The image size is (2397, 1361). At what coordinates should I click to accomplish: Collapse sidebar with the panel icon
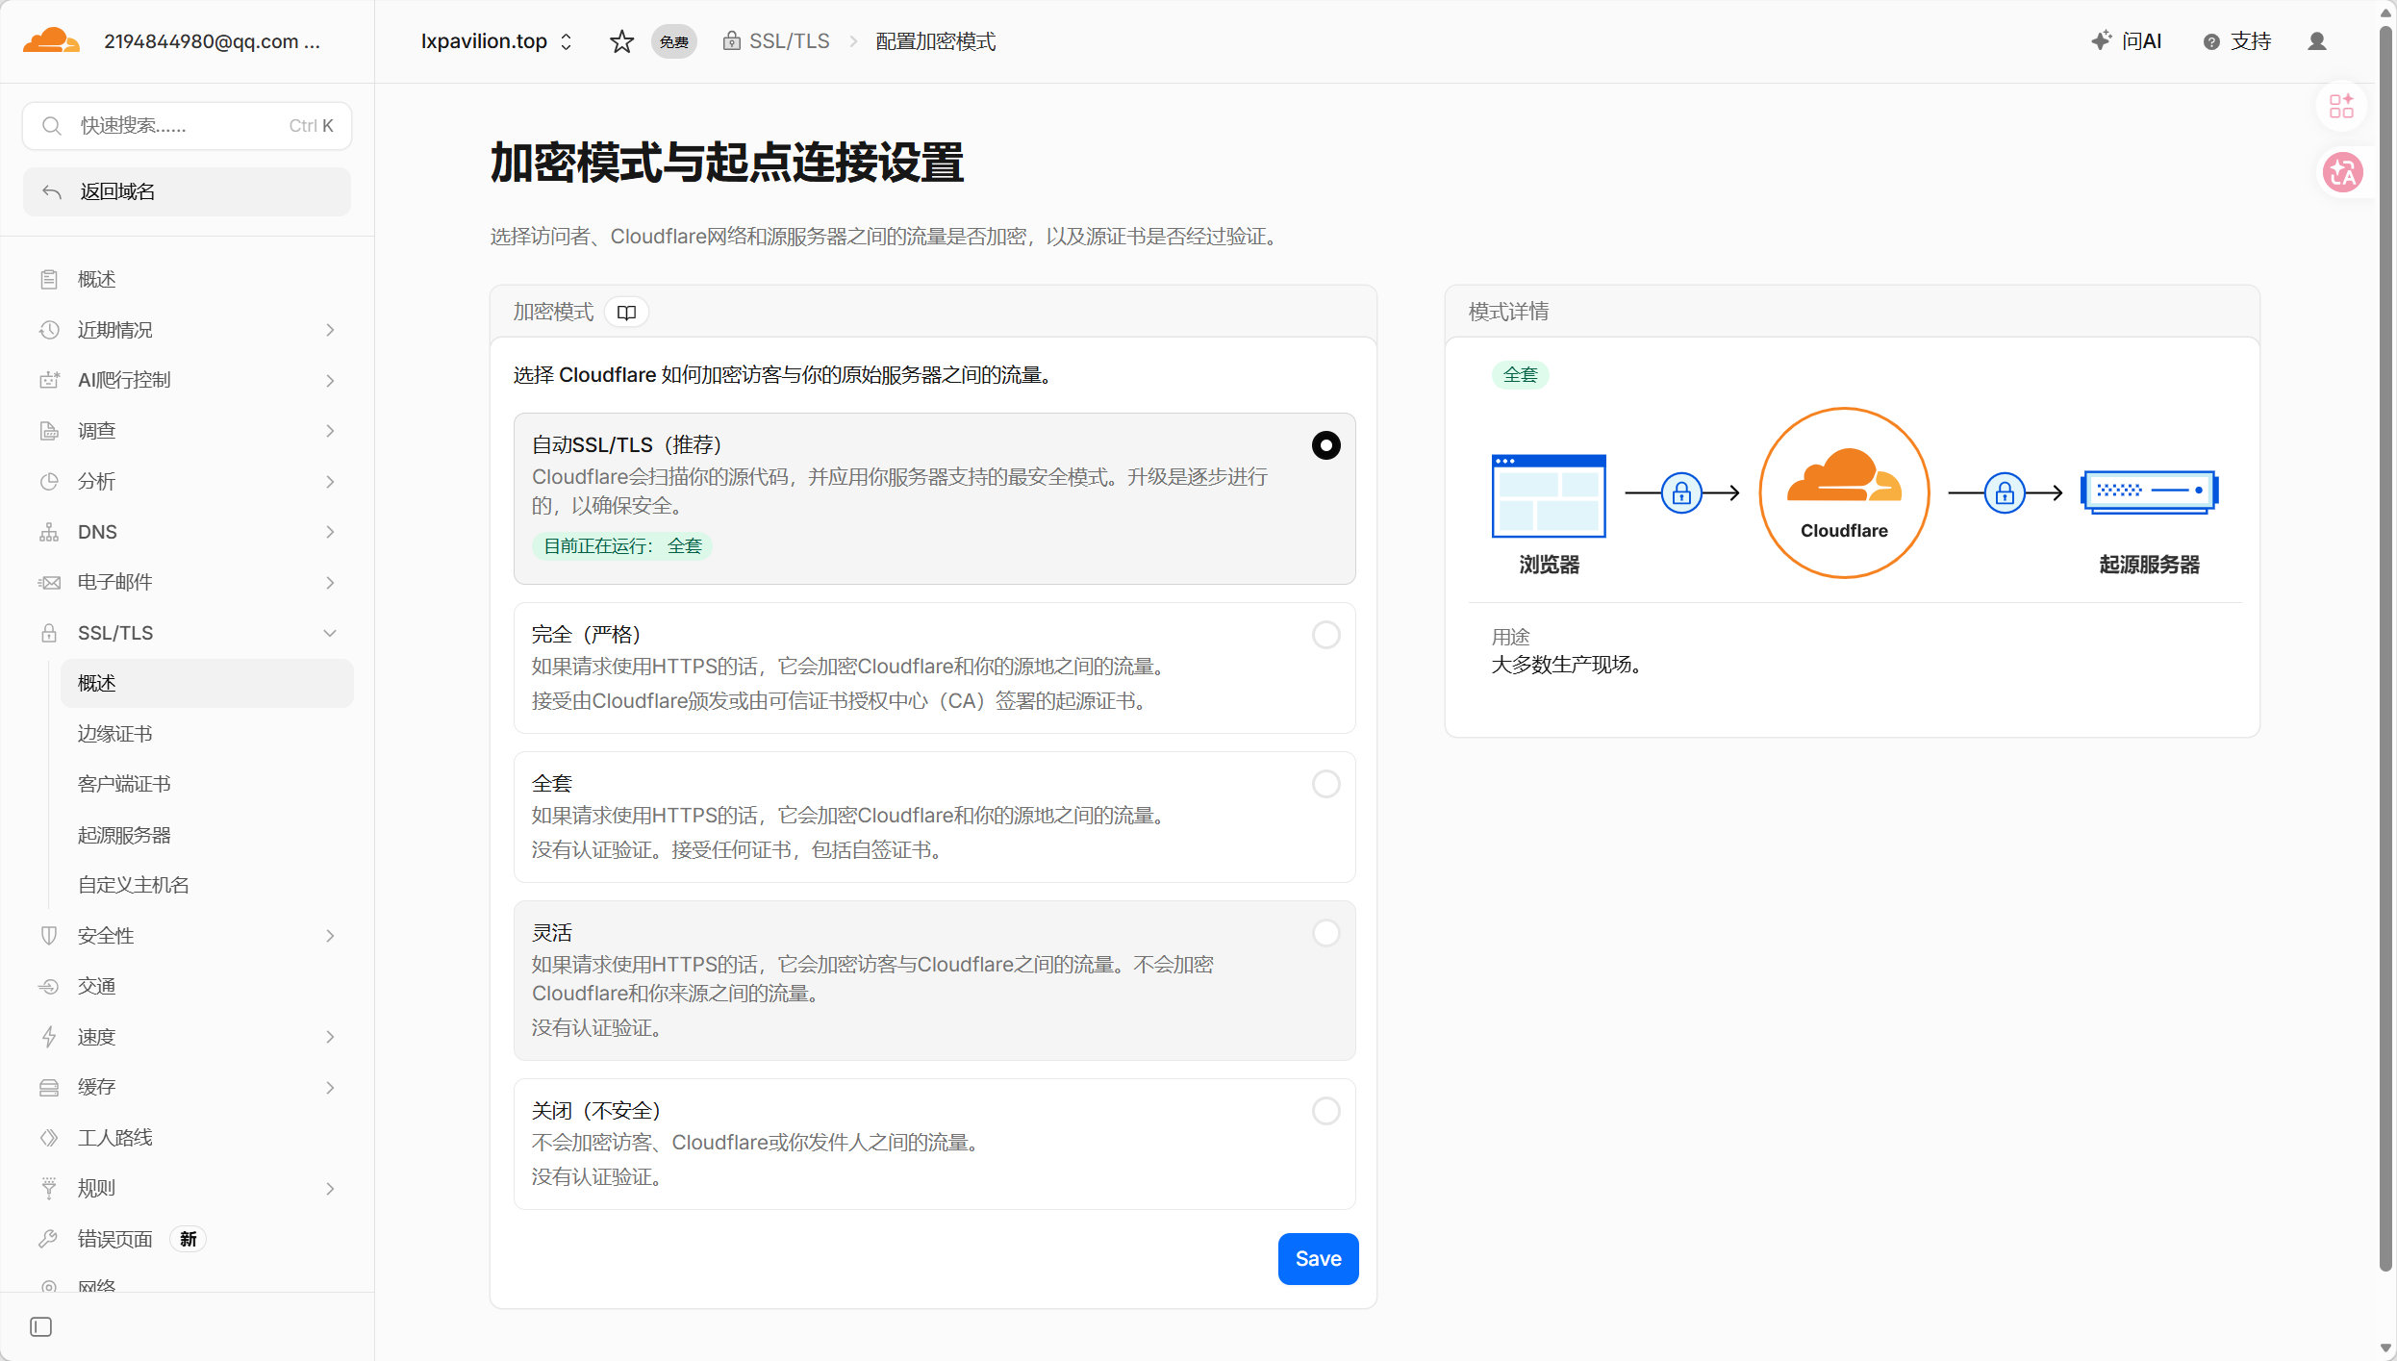point(41,1327)
